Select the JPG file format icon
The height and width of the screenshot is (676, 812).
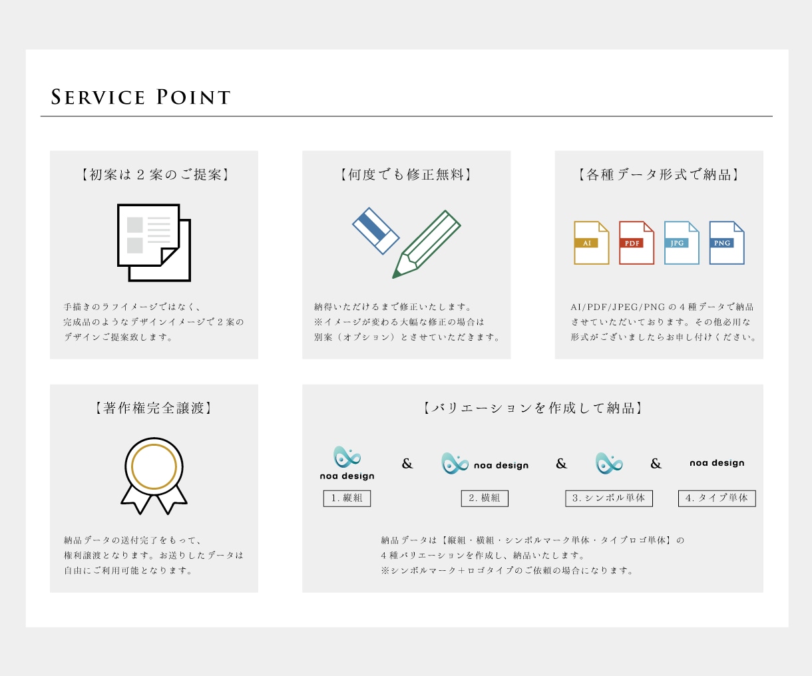pyautogui.click(x=682, y=243)
